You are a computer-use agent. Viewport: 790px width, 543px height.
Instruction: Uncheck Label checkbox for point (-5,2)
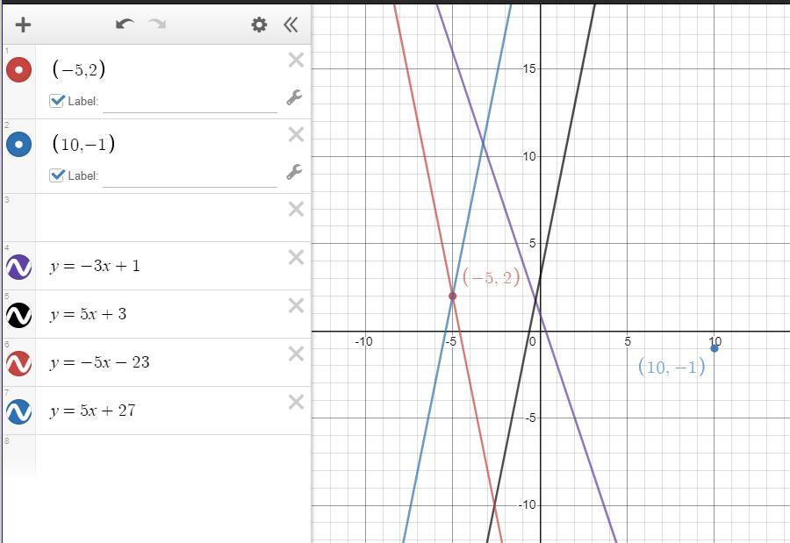(x=56, y=101)
